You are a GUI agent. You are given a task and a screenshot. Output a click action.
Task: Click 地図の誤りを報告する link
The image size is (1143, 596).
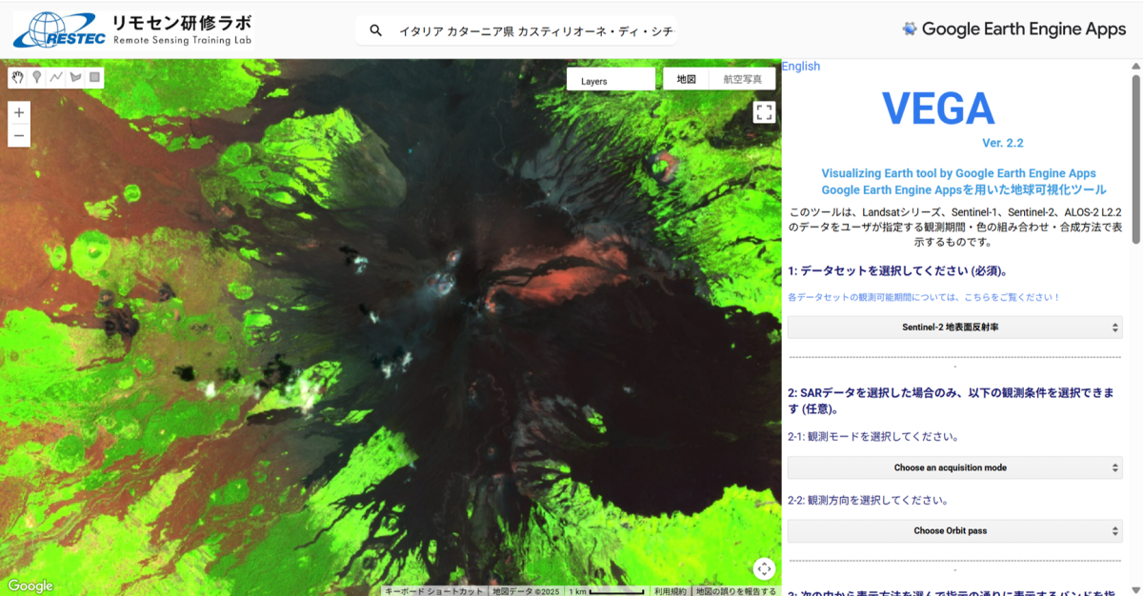735,591
